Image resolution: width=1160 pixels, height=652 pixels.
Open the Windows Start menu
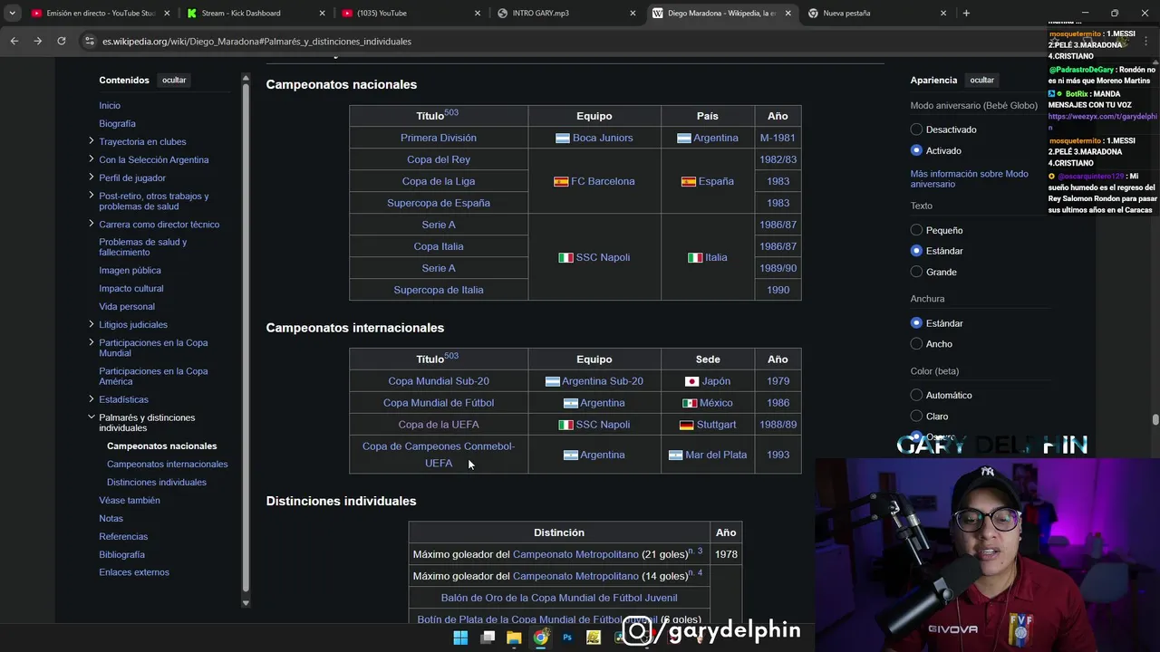(x=460, y=638)
